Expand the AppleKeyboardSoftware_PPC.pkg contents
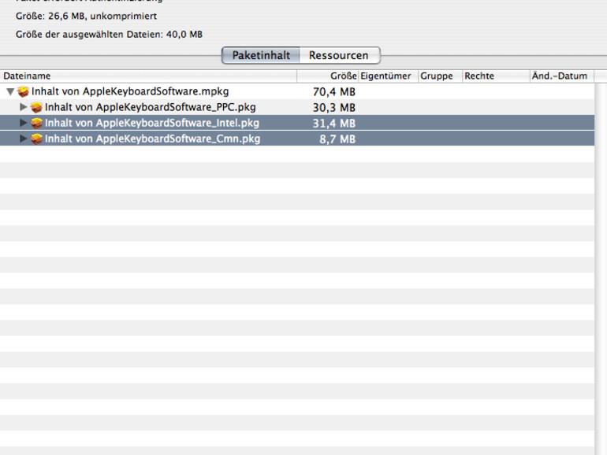Image resolution: width=607 pixels, height=455 pixels. pos(23,107)
